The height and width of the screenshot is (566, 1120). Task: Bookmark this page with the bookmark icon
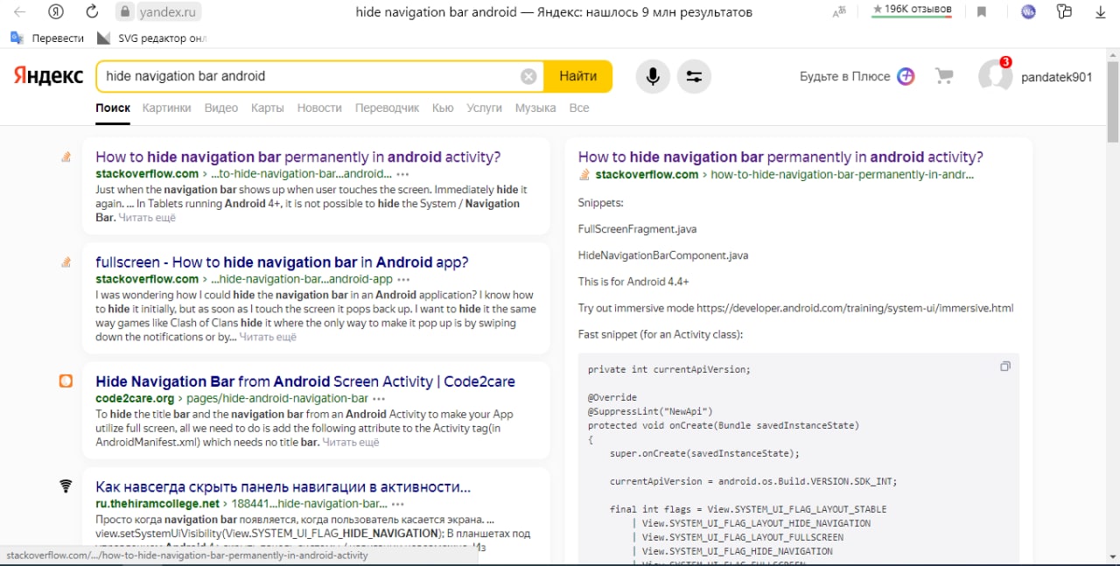[982, 12]
